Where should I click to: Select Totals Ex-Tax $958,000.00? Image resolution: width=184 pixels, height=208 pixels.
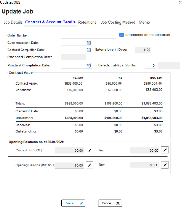[74, 103]
